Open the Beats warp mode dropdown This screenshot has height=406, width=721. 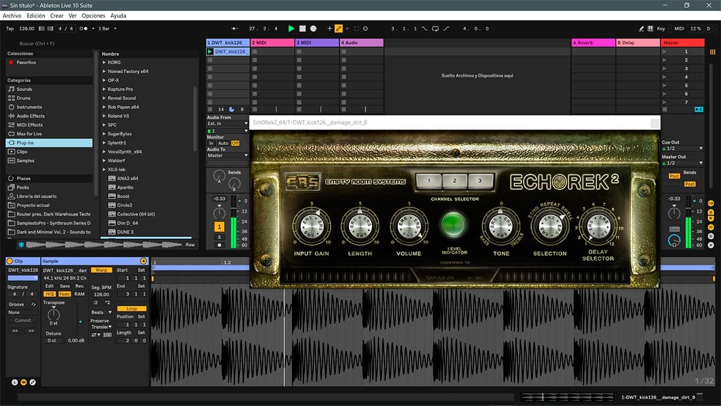101,313
